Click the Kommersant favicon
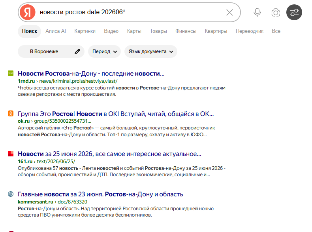 11,194
